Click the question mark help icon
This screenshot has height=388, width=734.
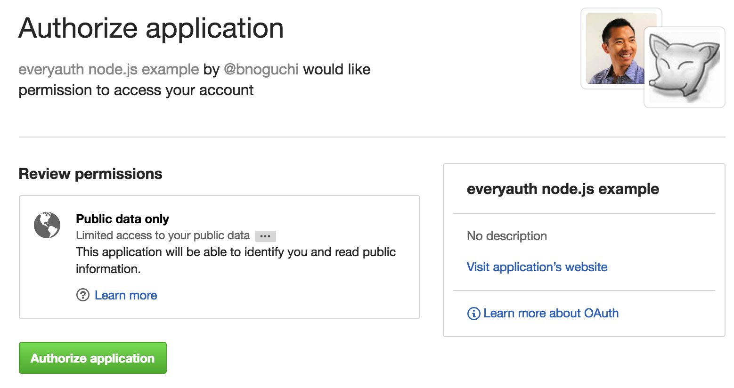point(82,295)
